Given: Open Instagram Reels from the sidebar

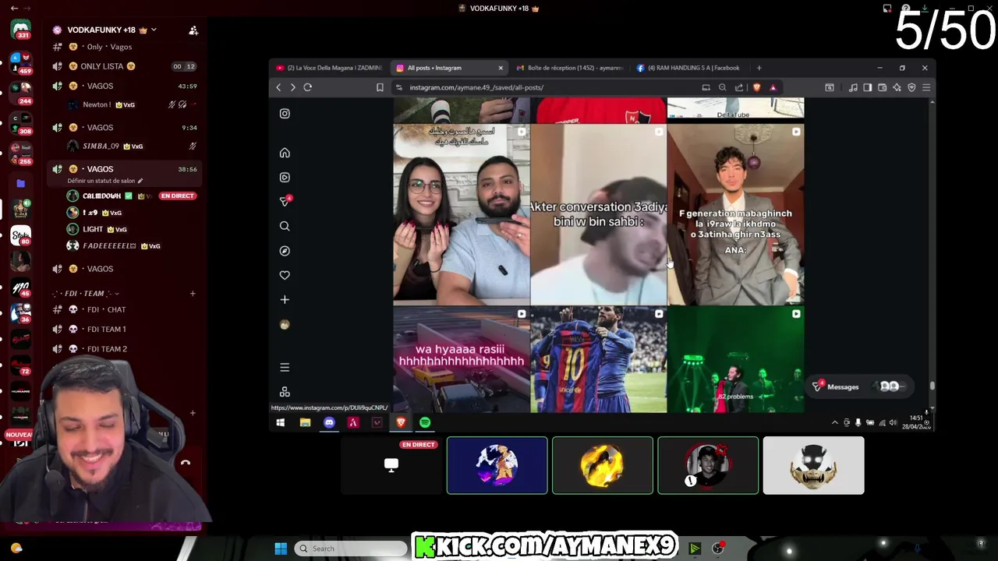Looking at the screenshot, I should 285,177.
